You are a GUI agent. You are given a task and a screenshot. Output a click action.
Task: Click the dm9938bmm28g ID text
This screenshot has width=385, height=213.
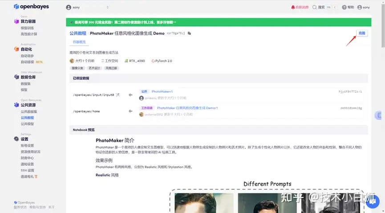(x=351, y=108)
